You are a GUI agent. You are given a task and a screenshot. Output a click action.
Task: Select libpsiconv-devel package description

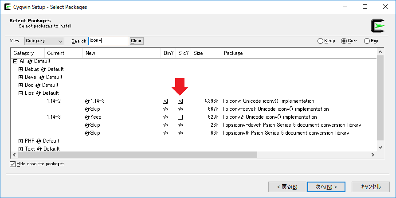292,125
